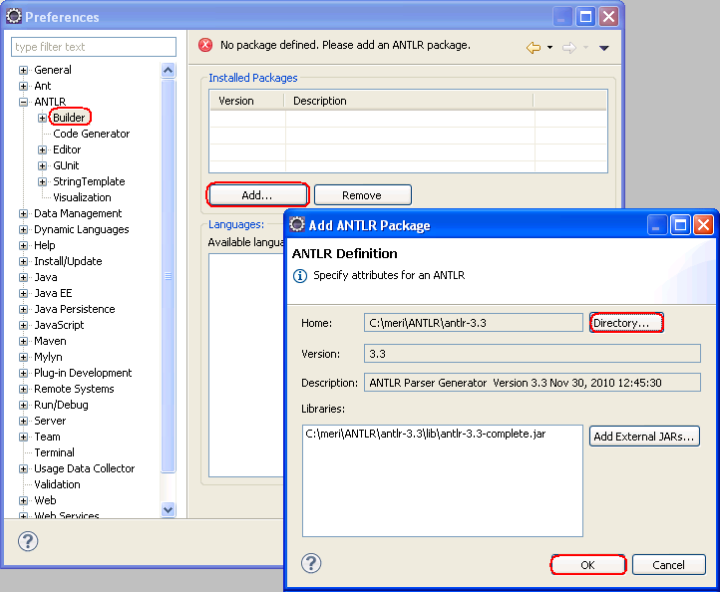Click the Version field showing 3.3
The image size is (720, 592).
point(533,354)
